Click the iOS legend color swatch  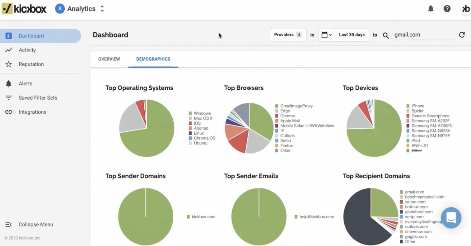point(190,123)
